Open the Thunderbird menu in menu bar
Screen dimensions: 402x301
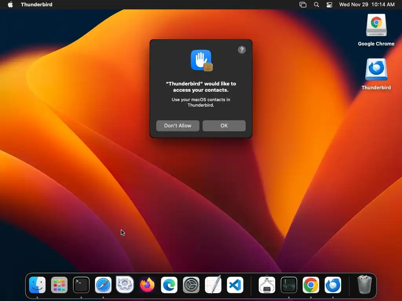pyautogui.click(x=37, y=5)
